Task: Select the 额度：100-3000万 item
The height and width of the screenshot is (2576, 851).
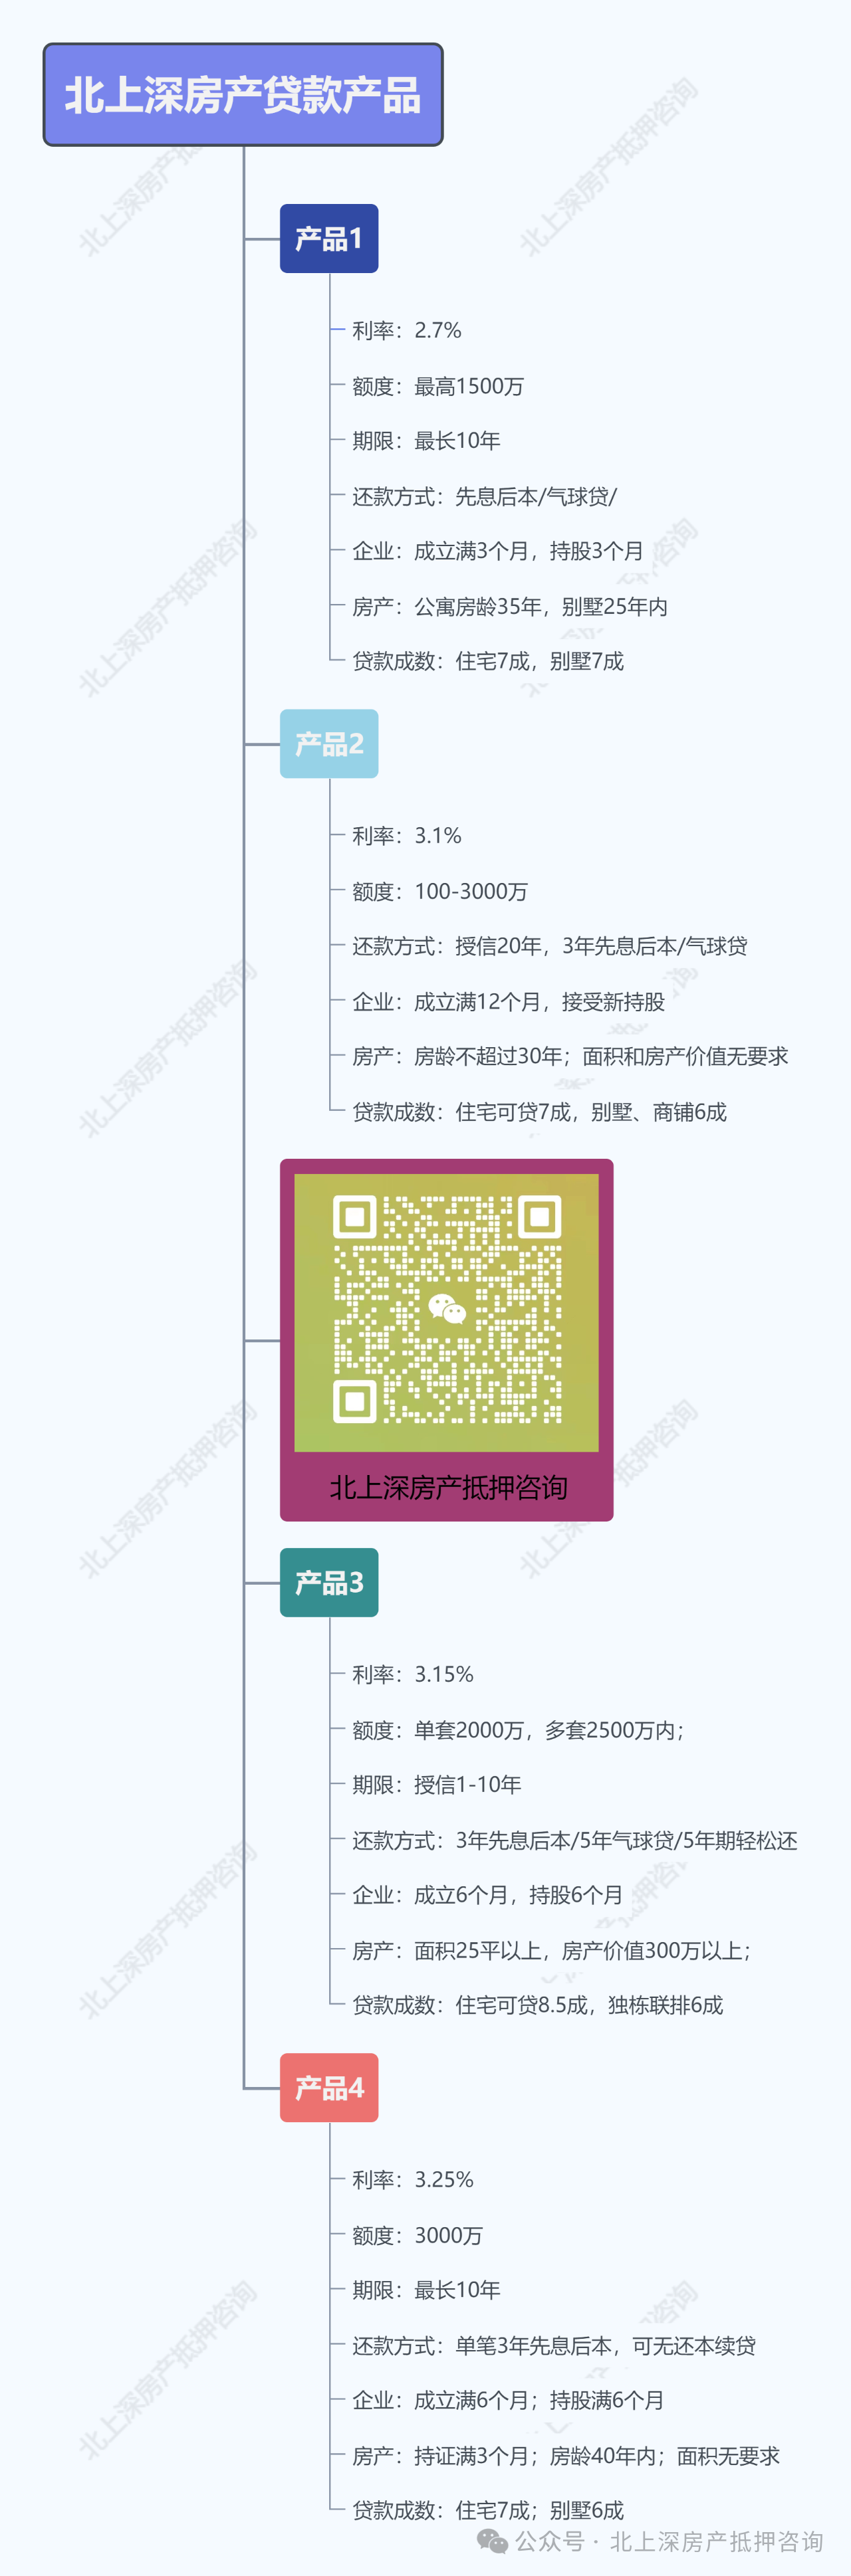Action: 439,892
